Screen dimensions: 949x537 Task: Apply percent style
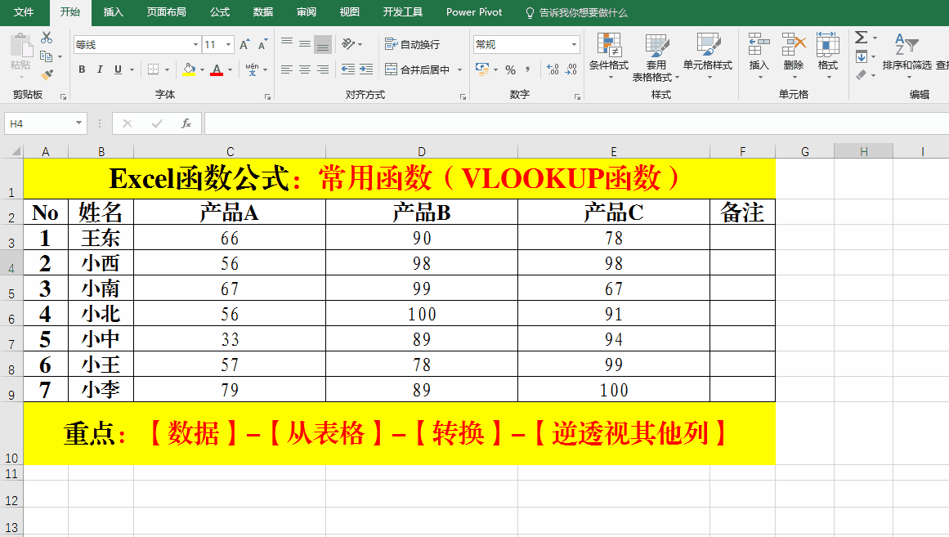pyautogui.click(x=510, y=69)
